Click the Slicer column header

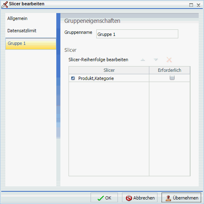click(109, 70)
